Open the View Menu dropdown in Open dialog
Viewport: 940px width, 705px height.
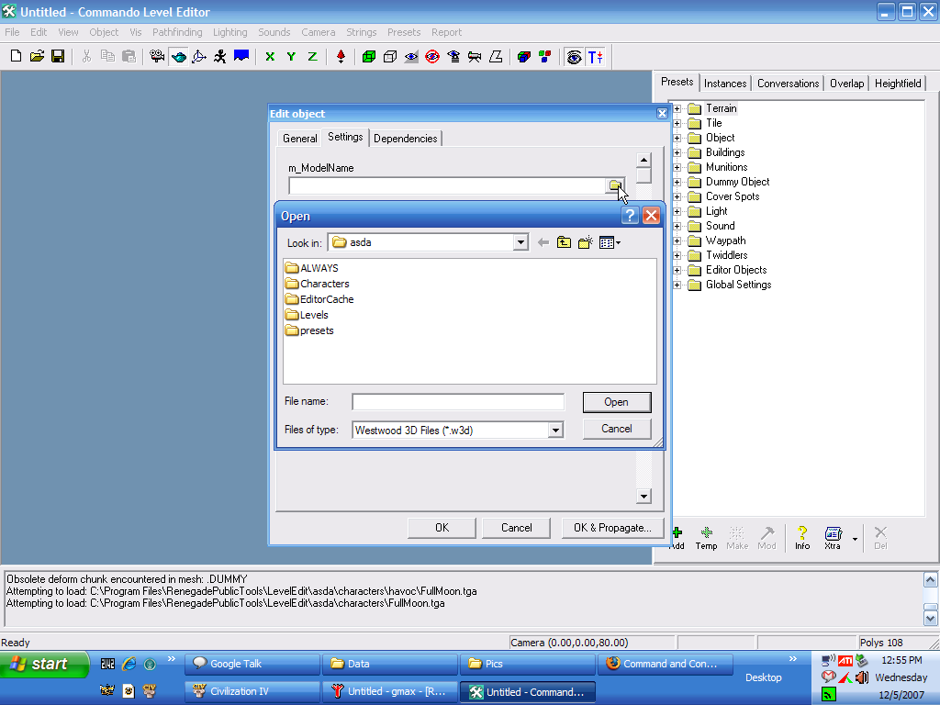[x=610, y=242]
